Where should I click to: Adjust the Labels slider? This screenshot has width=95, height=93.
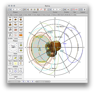(15, 78)
